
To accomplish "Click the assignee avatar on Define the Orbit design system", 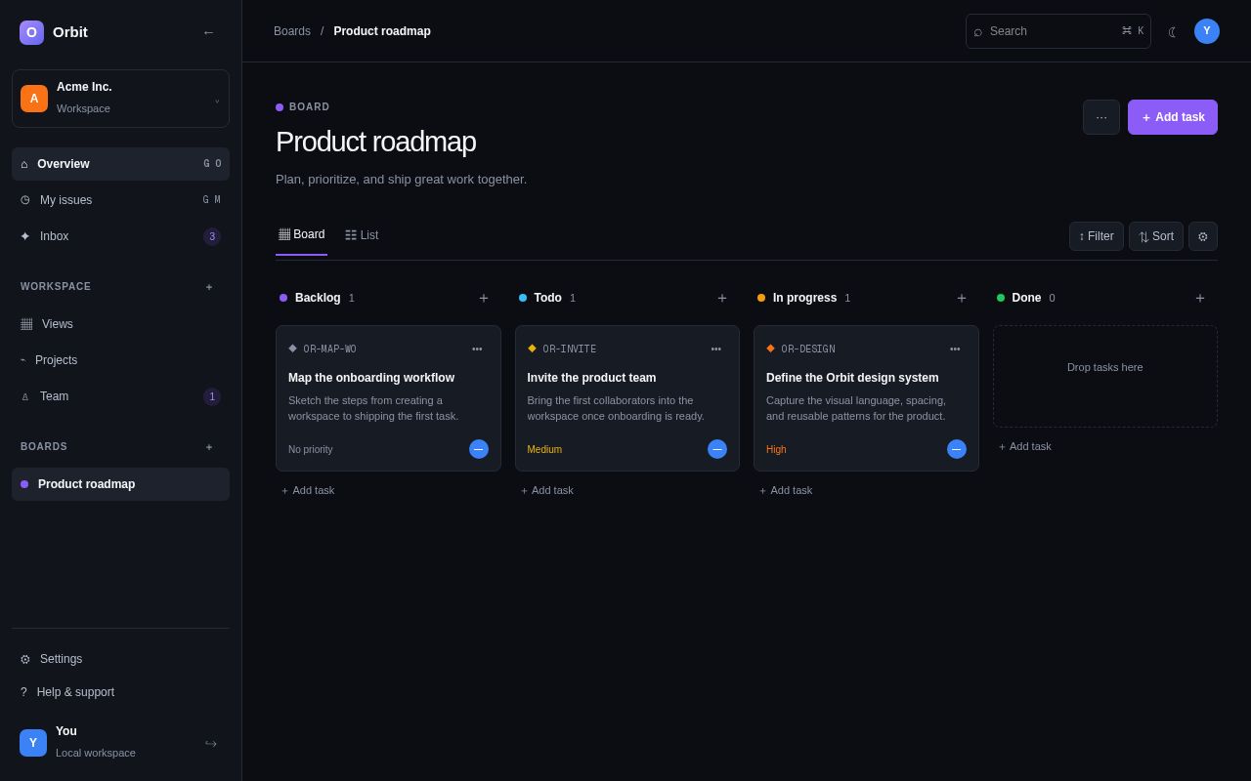I will 957,449.
